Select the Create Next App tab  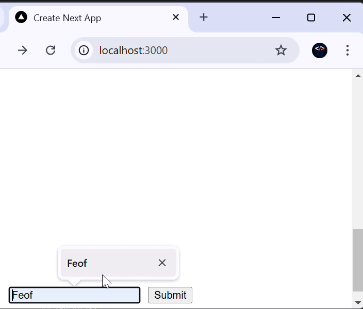[93, 18]
